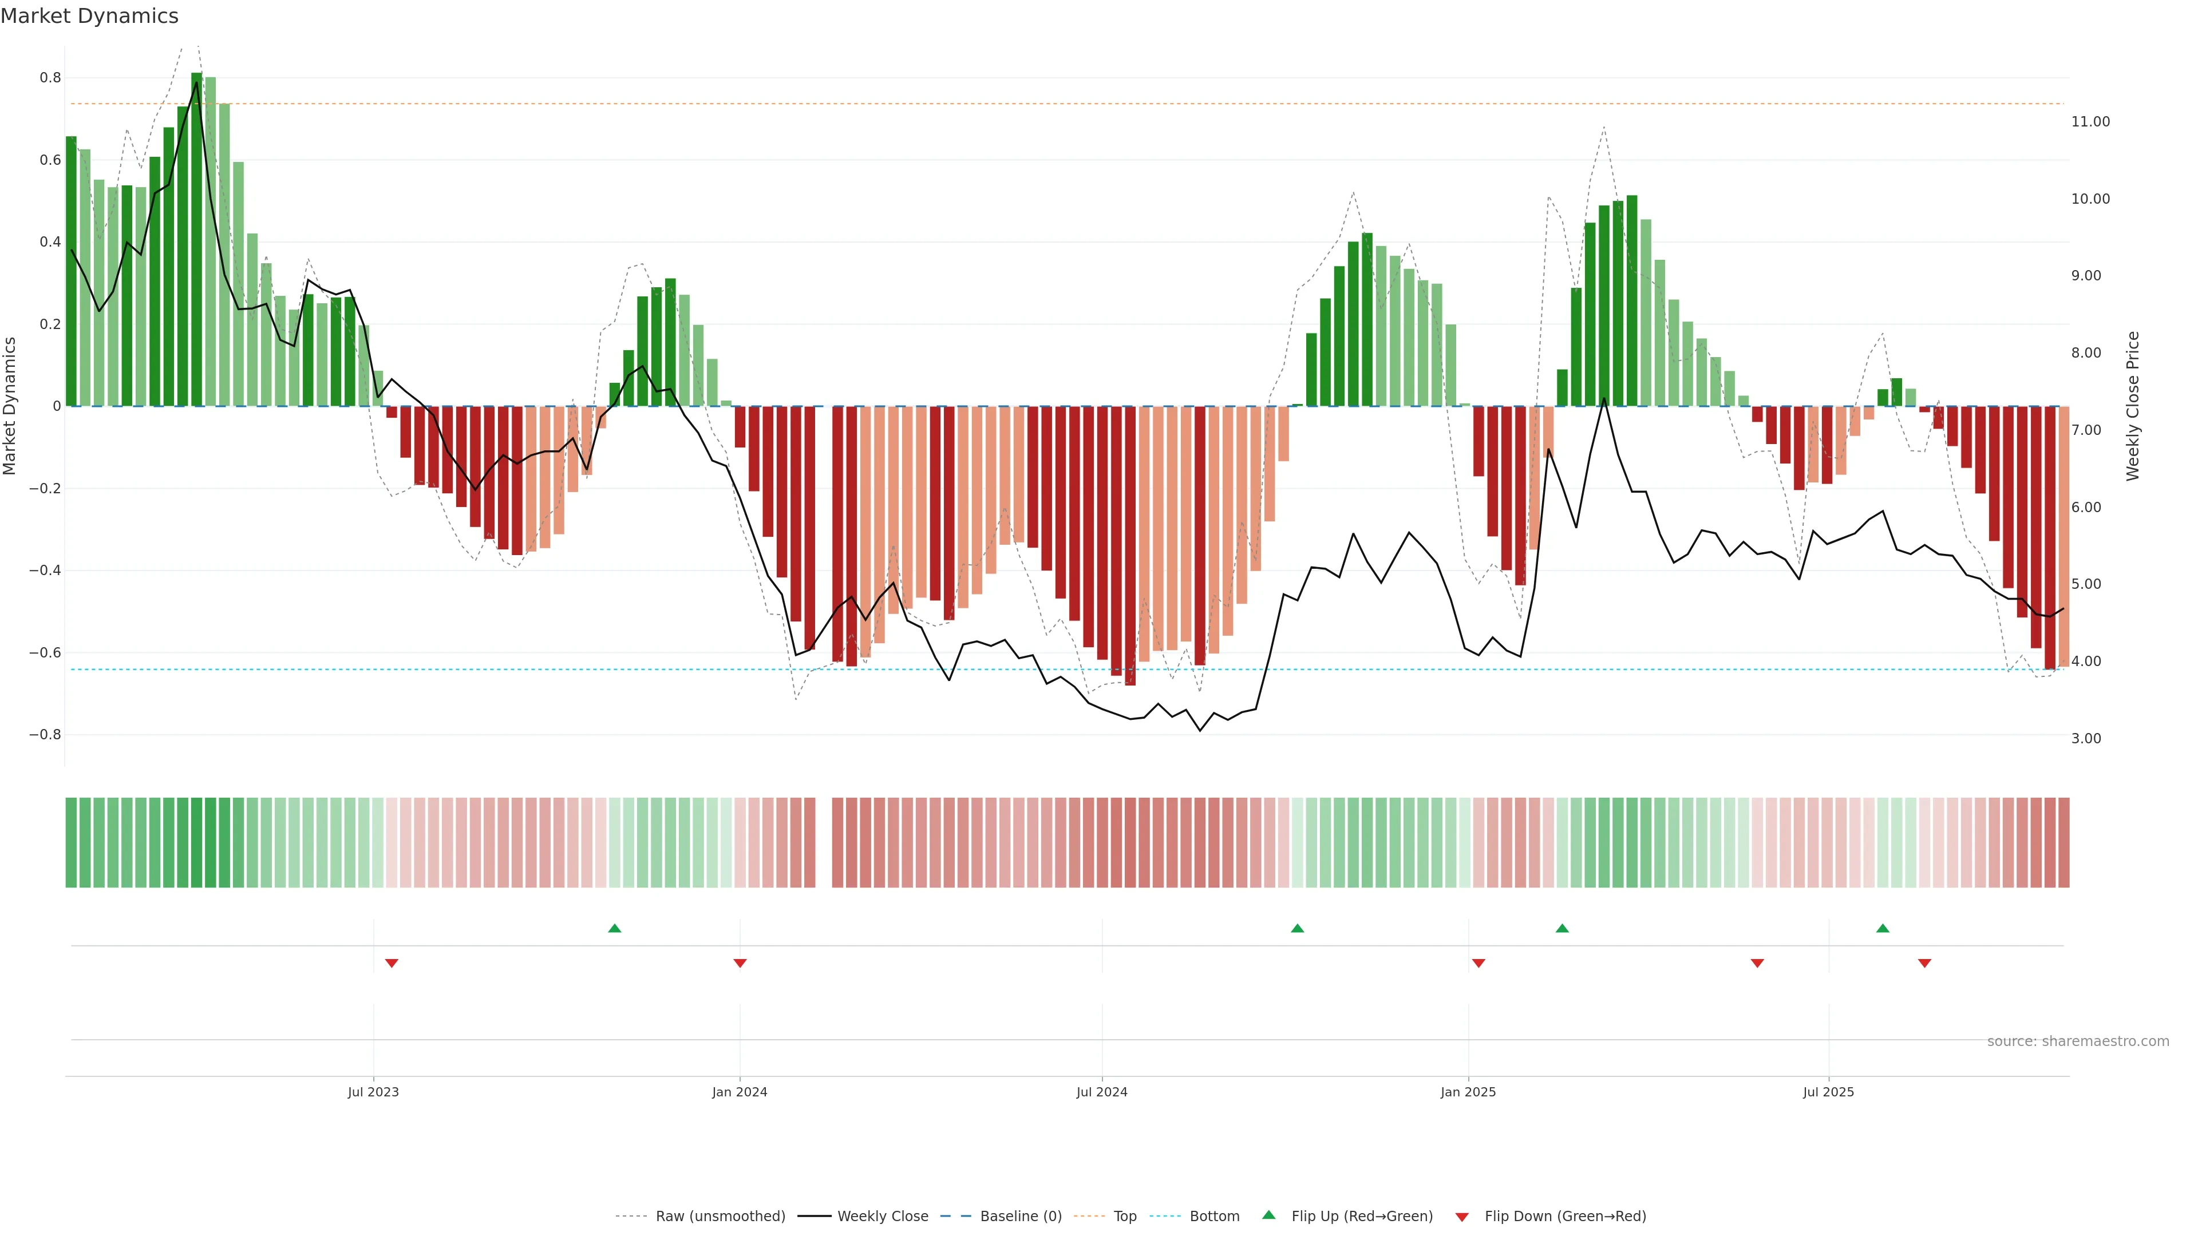Click the flip-up triangle marker near late 2024
The image size is (2198, 1236).
click(x=1297, y=928)
